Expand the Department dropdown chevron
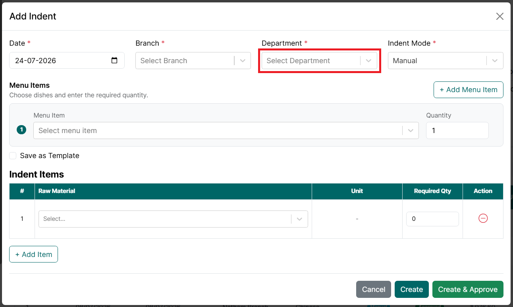This screenshot has height=307, width=513. (x=369, y=61)
